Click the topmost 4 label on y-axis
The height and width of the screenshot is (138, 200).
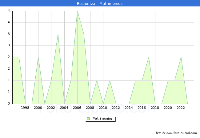pyautogui.click(x=9, y=11)
